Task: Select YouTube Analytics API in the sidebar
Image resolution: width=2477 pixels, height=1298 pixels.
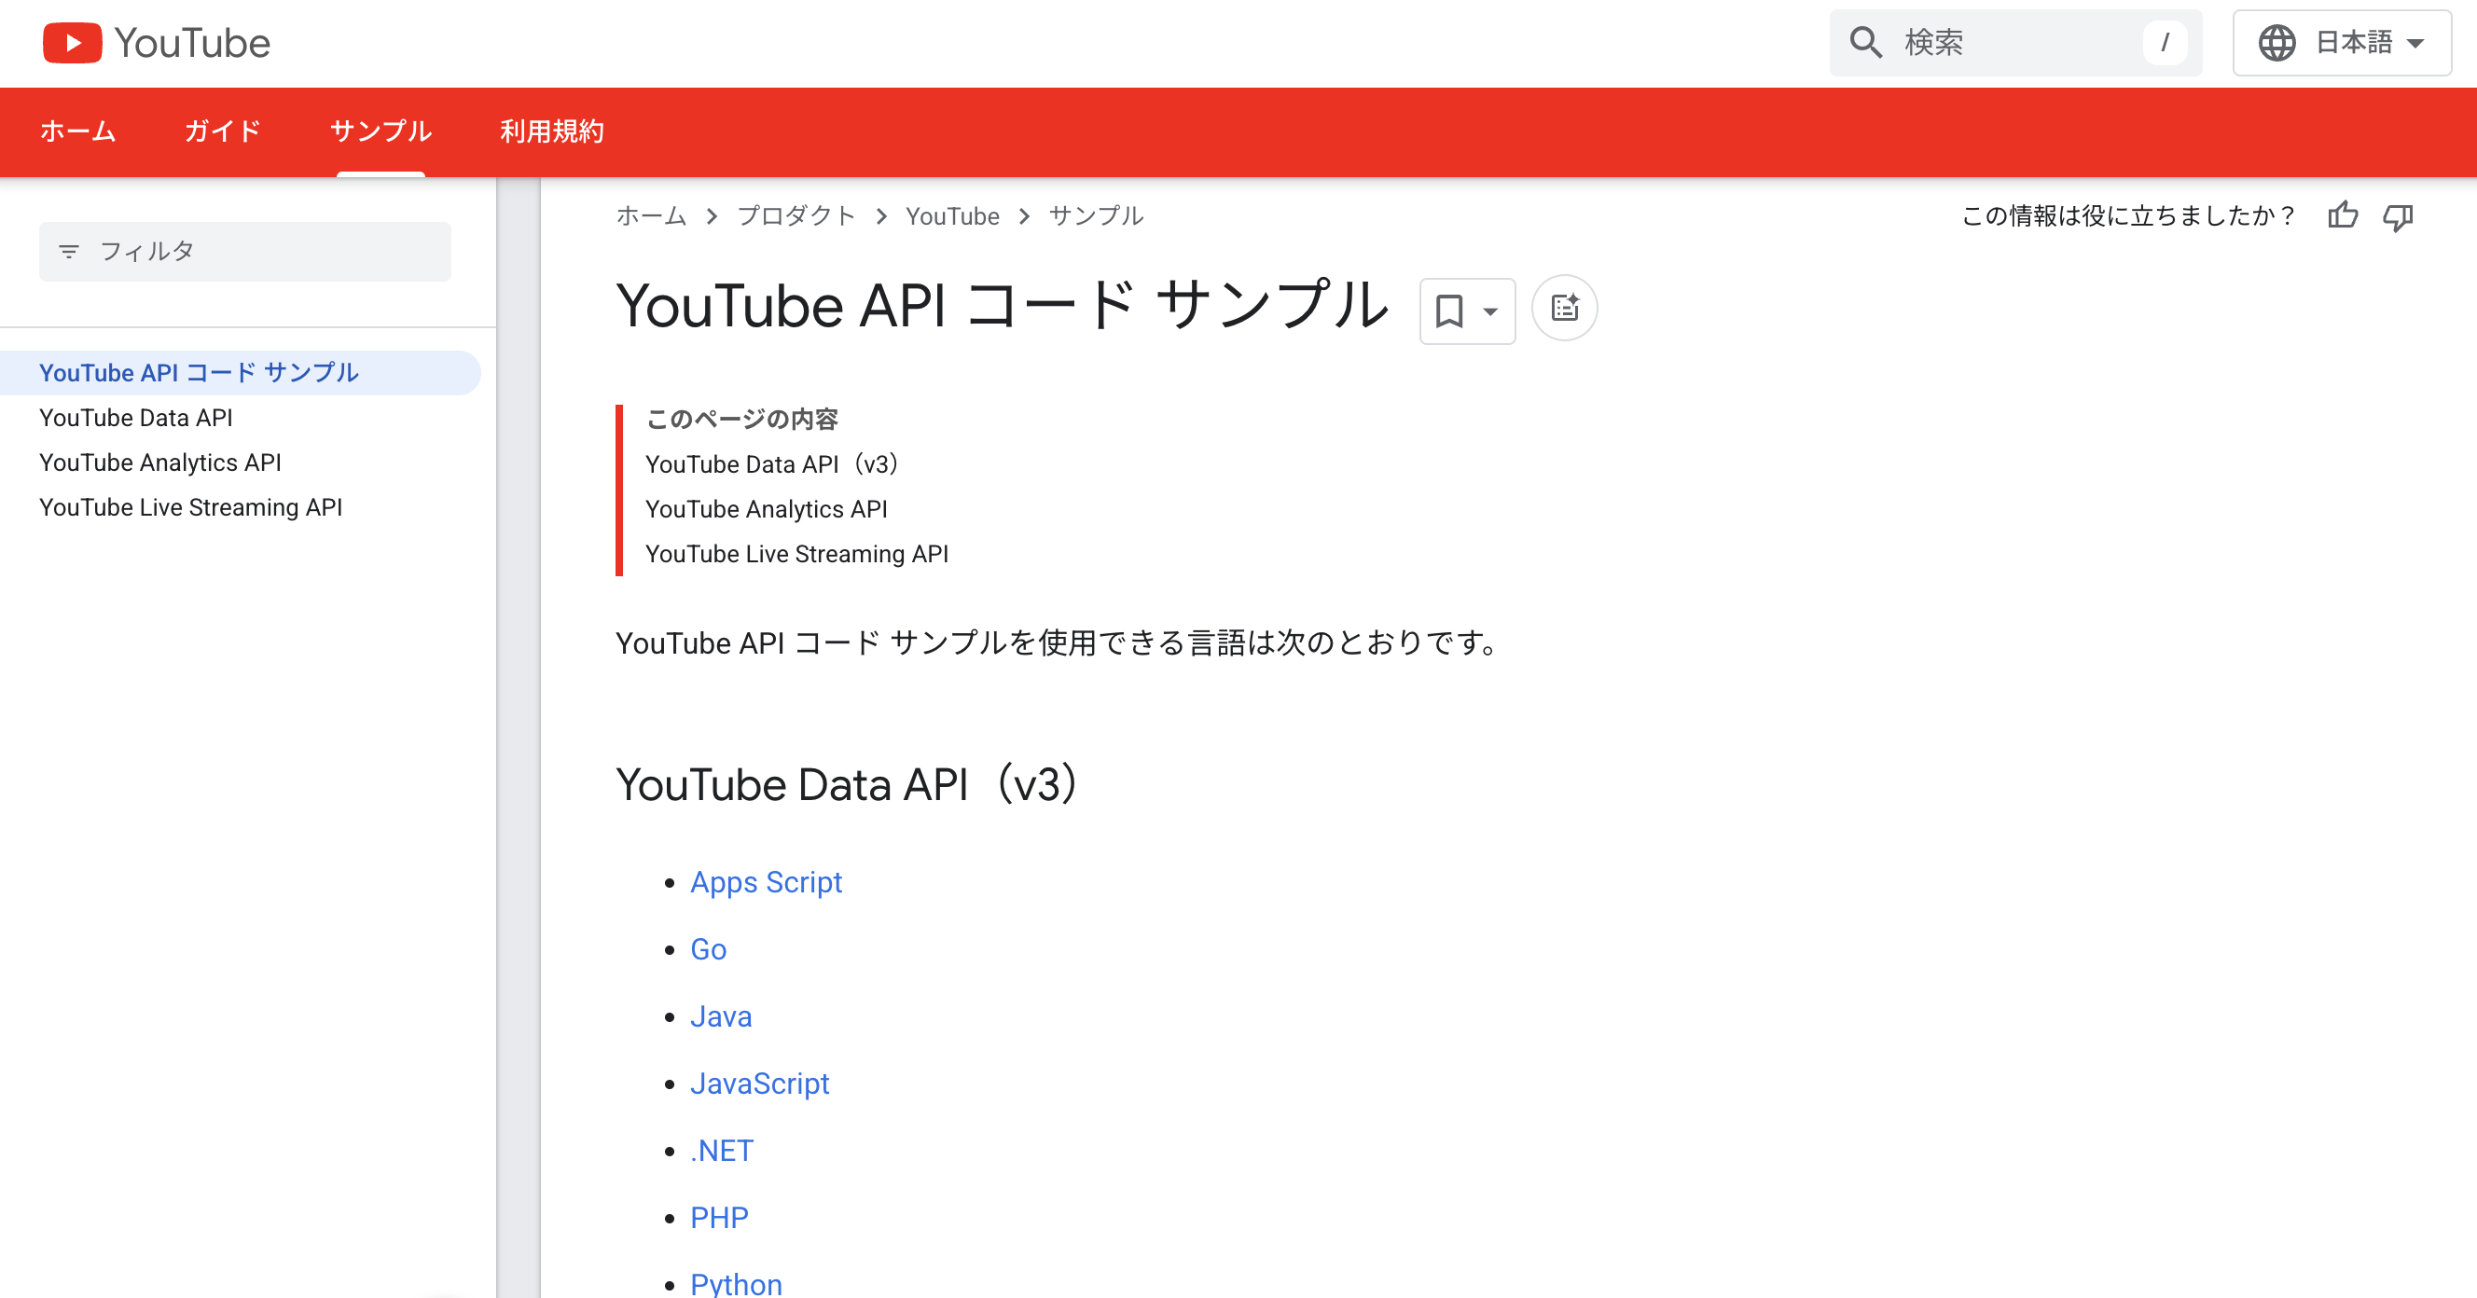Action: [159, 463]
